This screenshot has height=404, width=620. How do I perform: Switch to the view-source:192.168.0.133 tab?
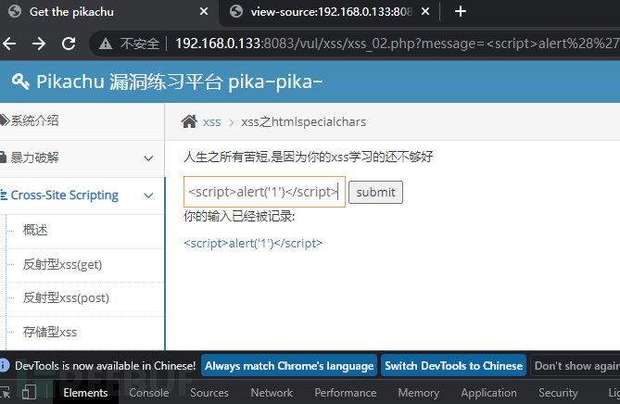coord(327,12)
